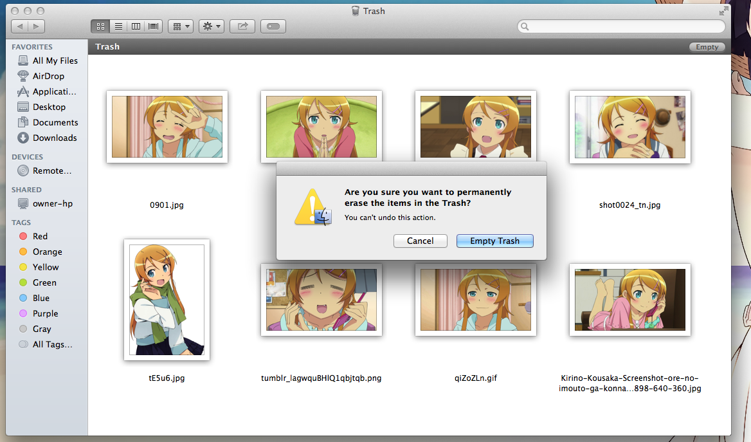Expand All Tags in sidebar
This screenshot has height=442, width=751.
[52, 344]
